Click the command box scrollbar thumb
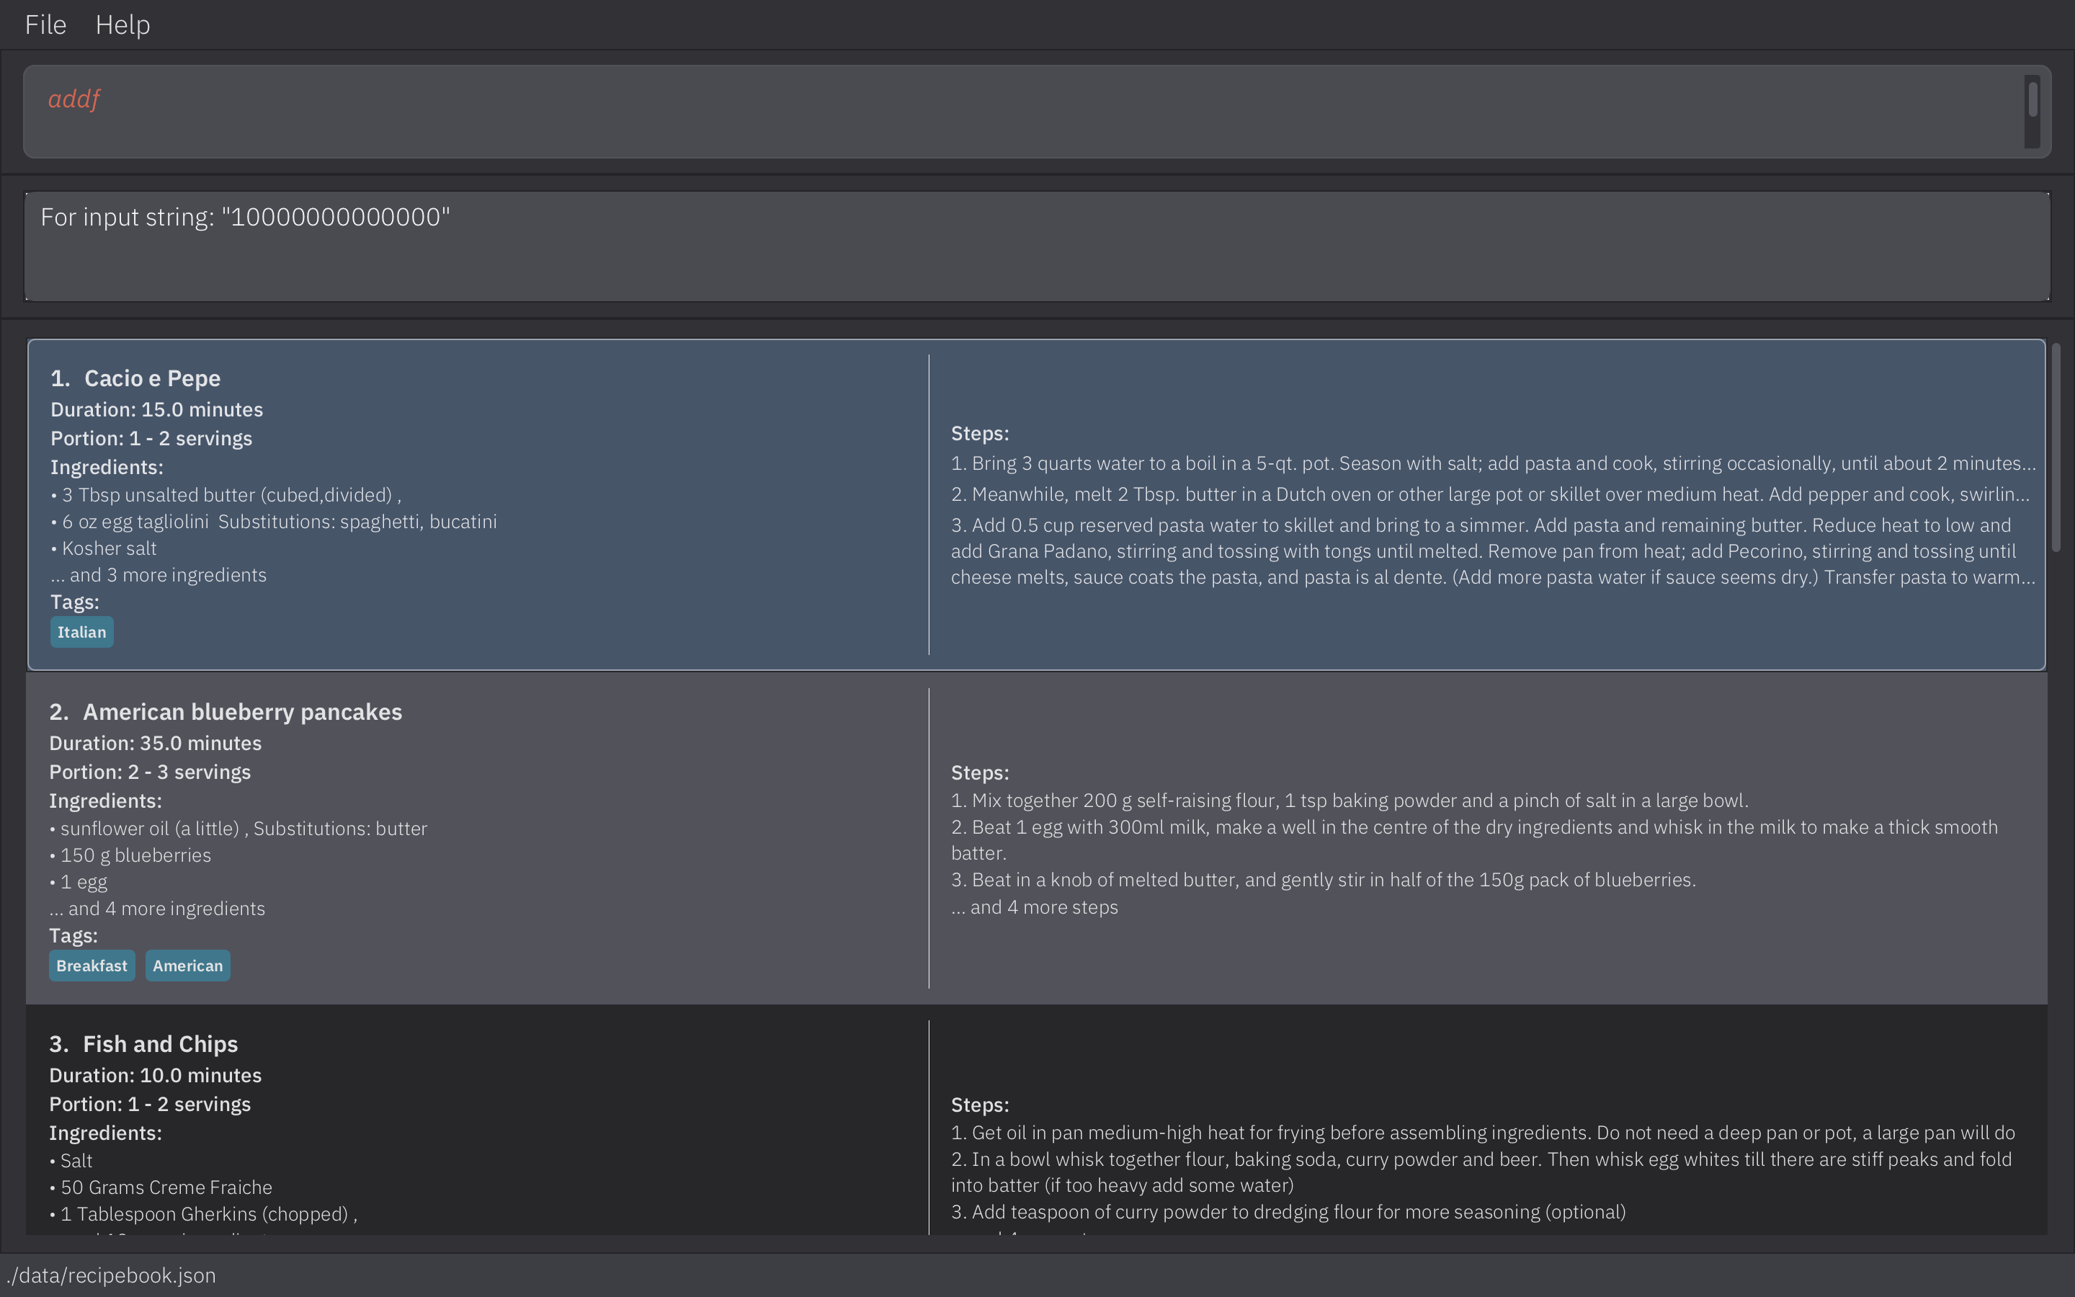 [x=2032, y=100]
